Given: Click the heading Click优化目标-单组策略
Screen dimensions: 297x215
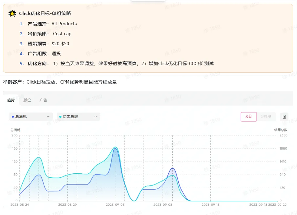Looking at the screenshot, I should pyautogui.click(x=45, y=13).
